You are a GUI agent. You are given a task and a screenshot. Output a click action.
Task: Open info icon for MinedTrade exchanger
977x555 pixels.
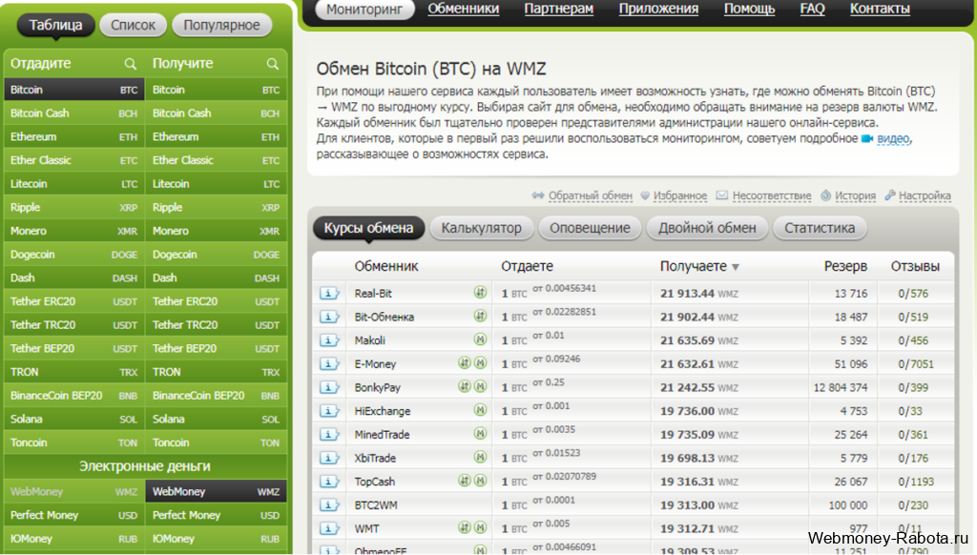coord(329,435)
